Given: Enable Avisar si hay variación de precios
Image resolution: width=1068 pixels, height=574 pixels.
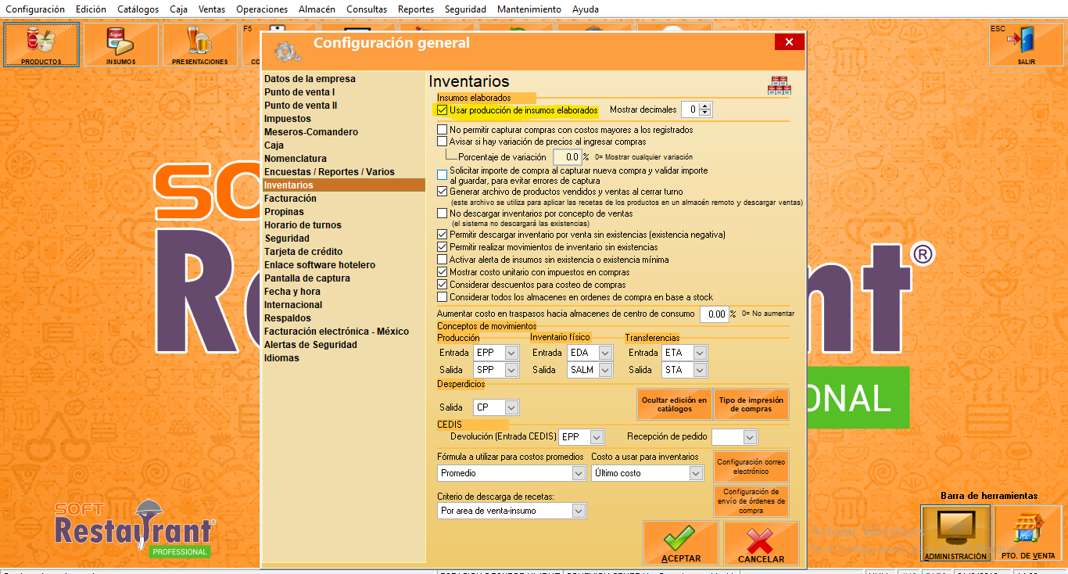Looking at the screenshot, I should pyautogui.click(x=443, y=142).
